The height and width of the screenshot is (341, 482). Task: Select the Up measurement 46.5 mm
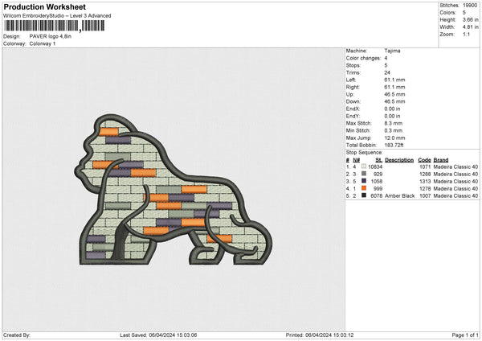(394, 94)
